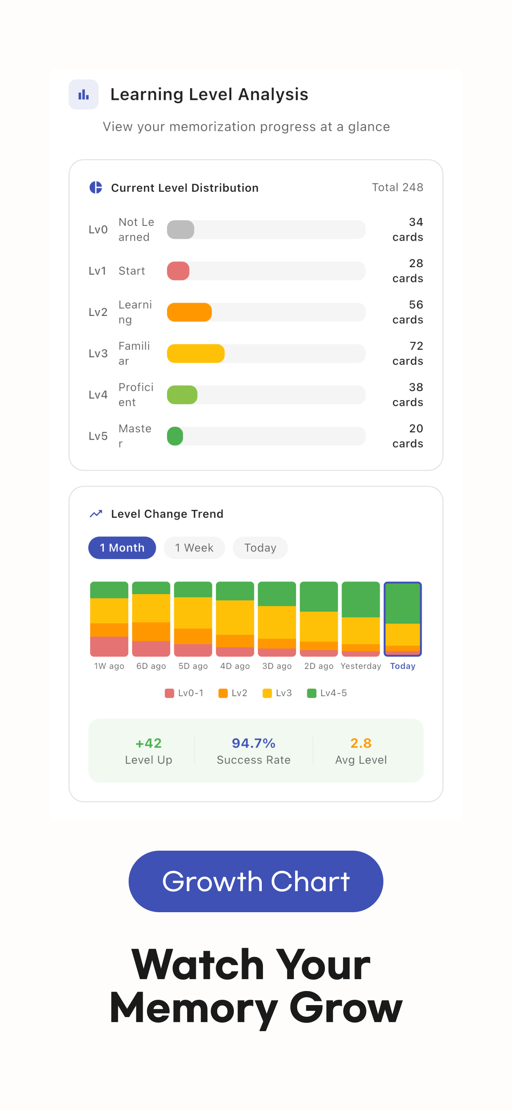Select the 5D ago stacked bar
This screenshot has height=1110, width=512.
tap(193, 619)
